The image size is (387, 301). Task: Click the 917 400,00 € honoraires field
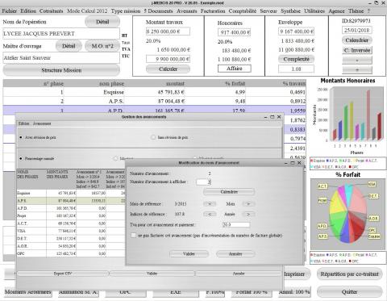(235, 32)
